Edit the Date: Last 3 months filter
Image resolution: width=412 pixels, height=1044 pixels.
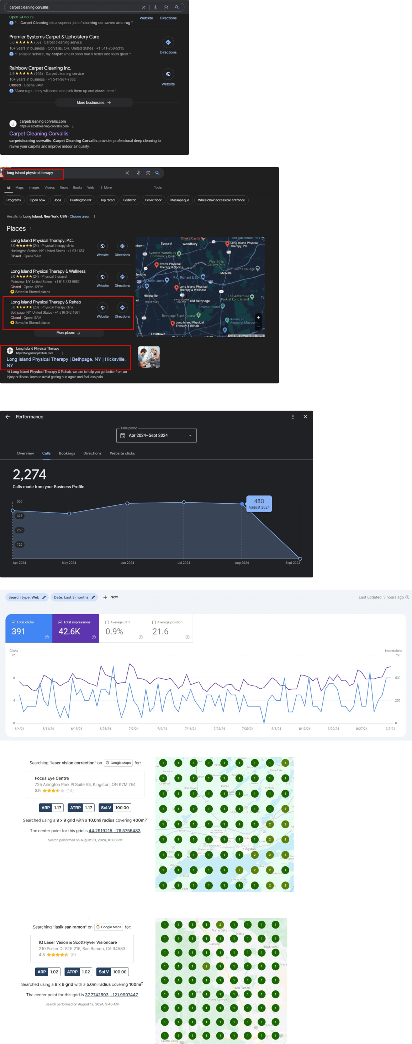[x=74, y=597]
